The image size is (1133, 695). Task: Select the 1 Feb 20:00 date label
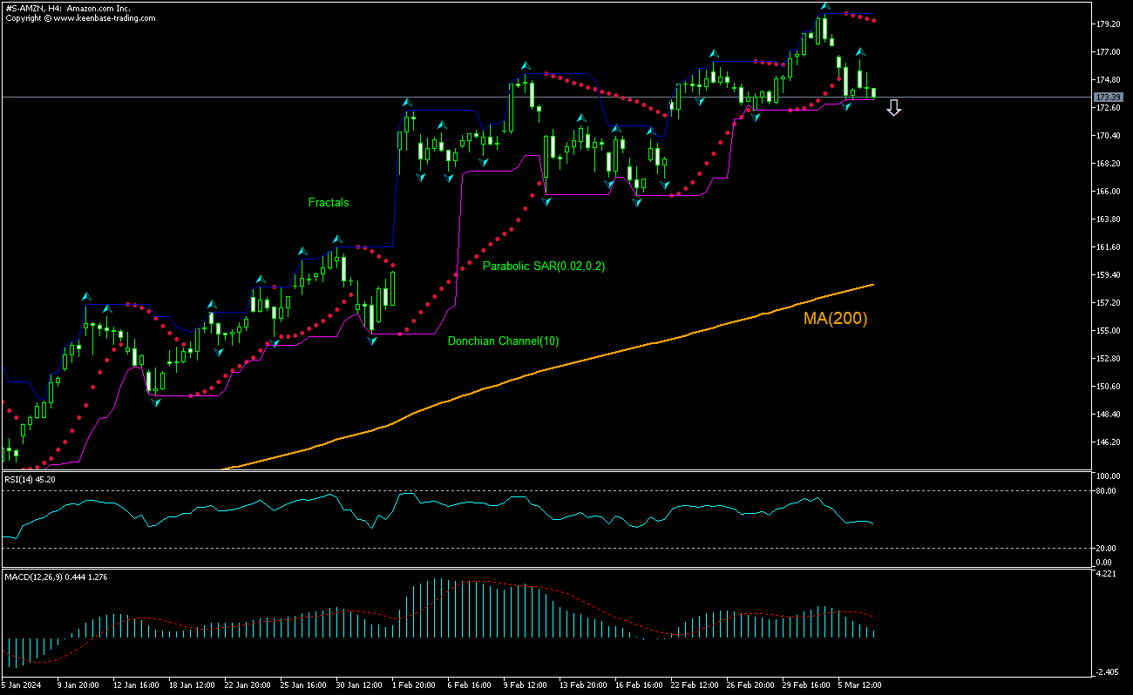tap(414, 685)
